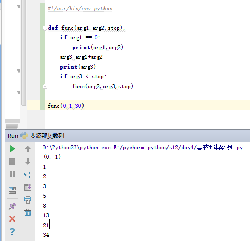Pause the program output

click(12, 174)
